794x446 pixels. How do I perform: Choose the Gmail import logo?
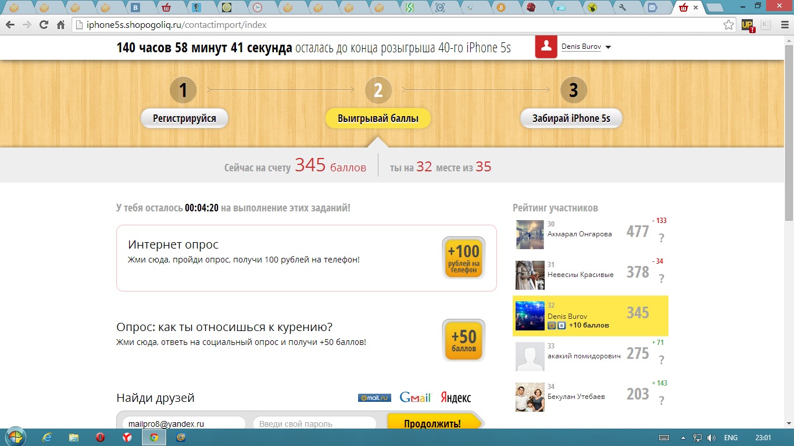[x=415, y=397]
